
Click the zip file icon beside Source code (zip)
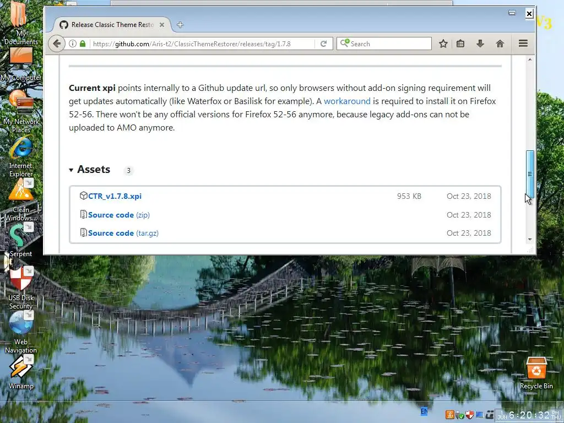pyautogui.click(x=84, y=214)
